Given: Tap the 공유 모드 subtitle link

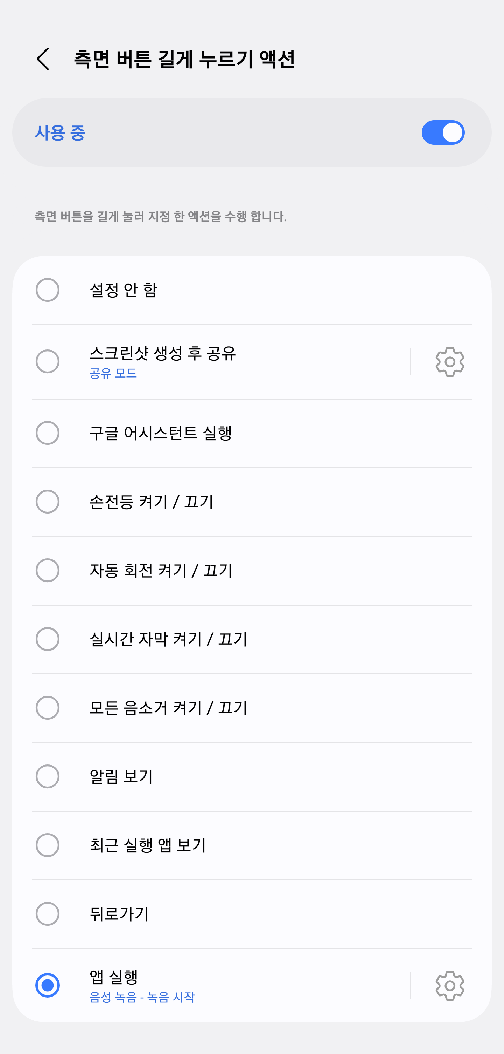Looking at the screenshot, I should pos(113,373).
